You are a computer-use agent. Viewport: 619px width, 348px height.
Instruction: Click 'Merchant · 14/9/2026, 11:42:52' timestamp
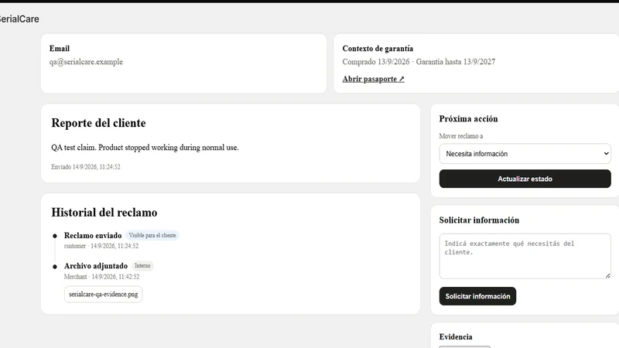[x=102, y=277]
